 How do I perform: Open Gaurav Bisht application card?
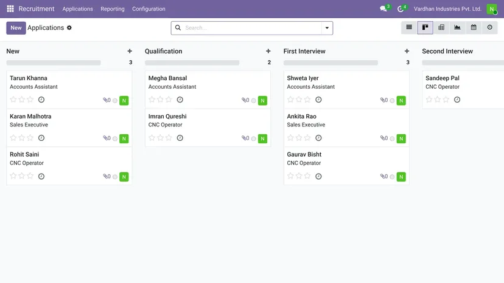coord(346,166)
